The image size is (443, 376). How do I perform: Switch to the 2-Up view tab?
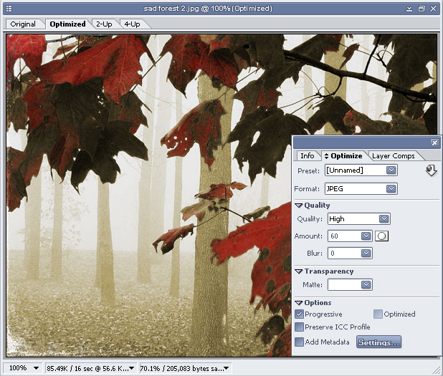105,24
